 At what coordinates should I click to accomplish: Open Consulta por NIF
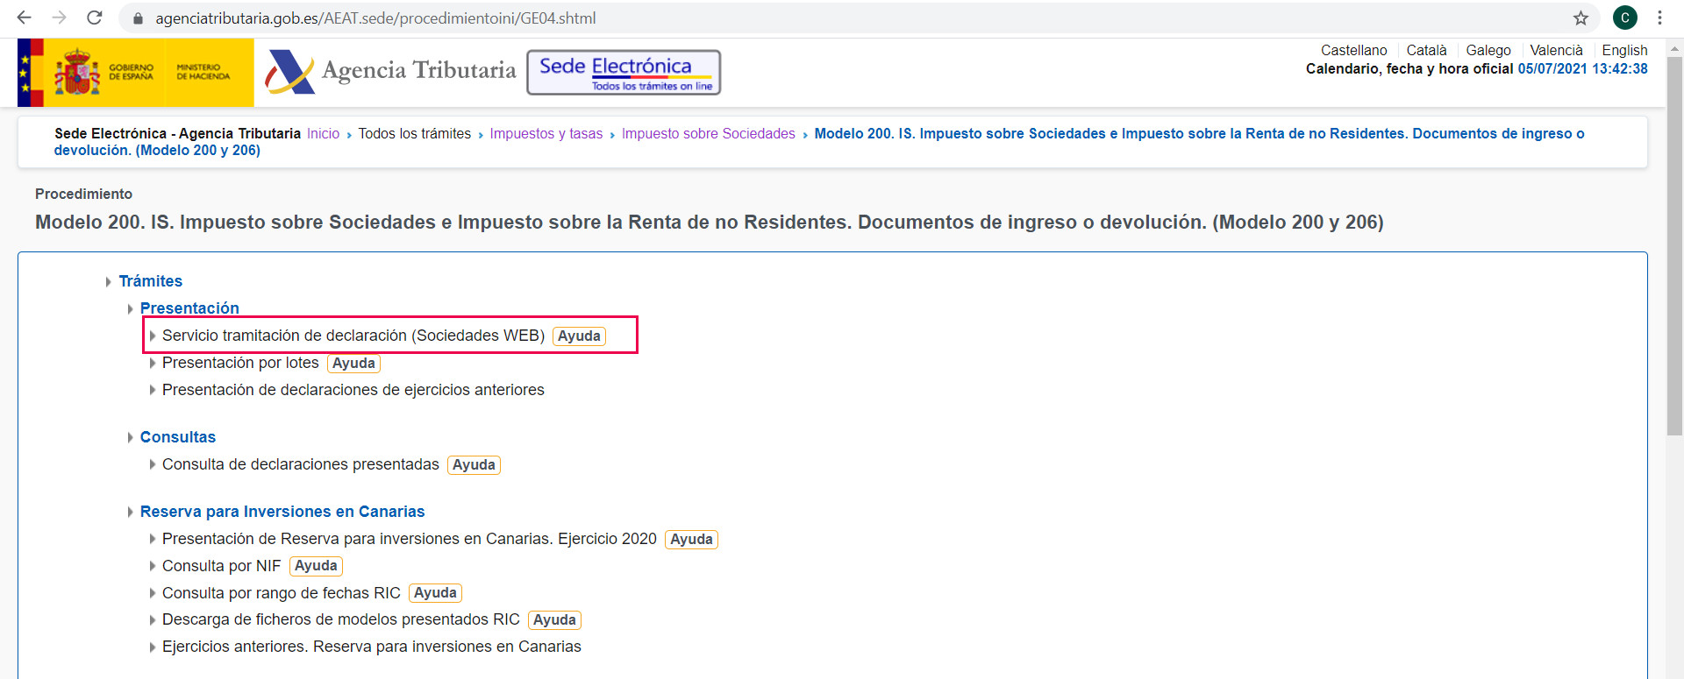click(x=221, y=566)
